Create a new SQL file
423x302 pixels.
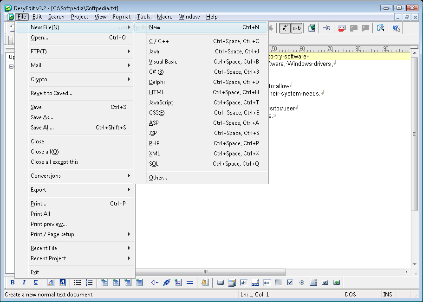[201, 164]
